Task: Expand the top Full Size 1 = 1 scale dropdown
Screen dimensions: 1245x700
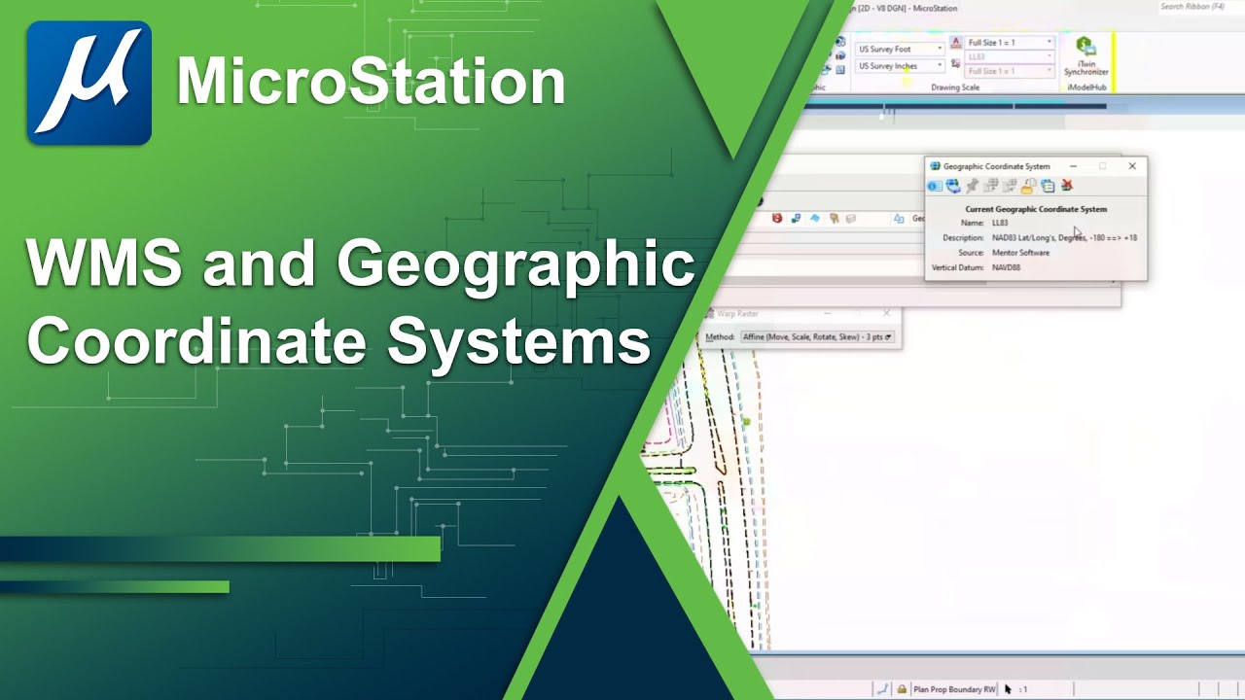Action: (x=1011, y=43)
